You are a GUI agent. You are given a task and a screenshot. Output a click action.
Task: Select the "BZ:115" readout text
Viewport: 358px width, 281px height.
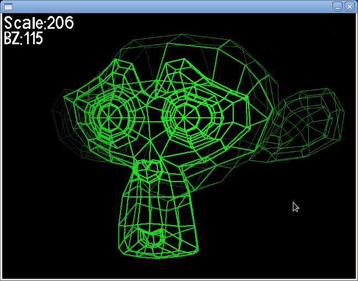[23, 38]
